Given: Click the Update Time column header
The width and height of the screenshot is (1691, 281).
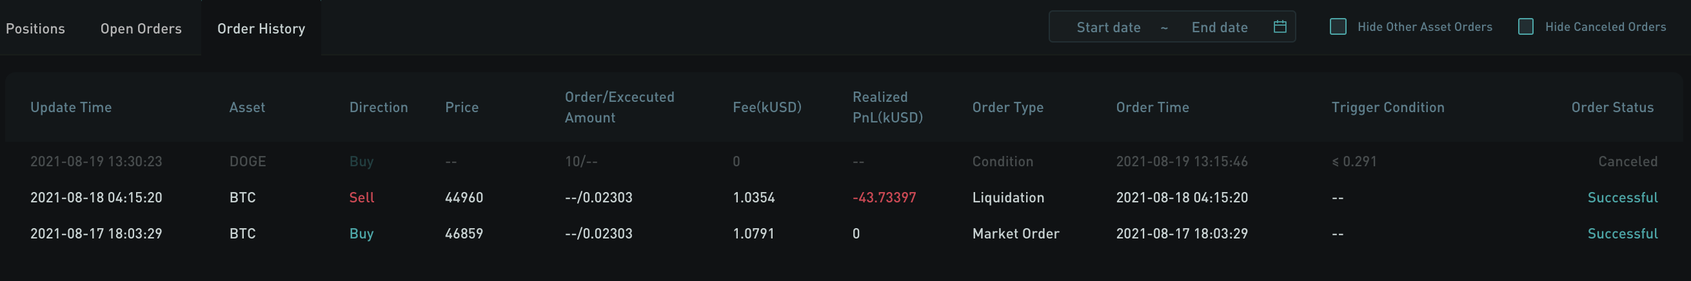Looking at the screenshot, I should click(x=71, y=108).
